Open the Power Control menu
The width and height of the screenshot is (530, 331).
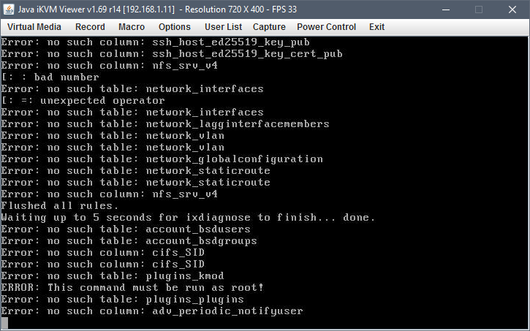coord(326,27)
